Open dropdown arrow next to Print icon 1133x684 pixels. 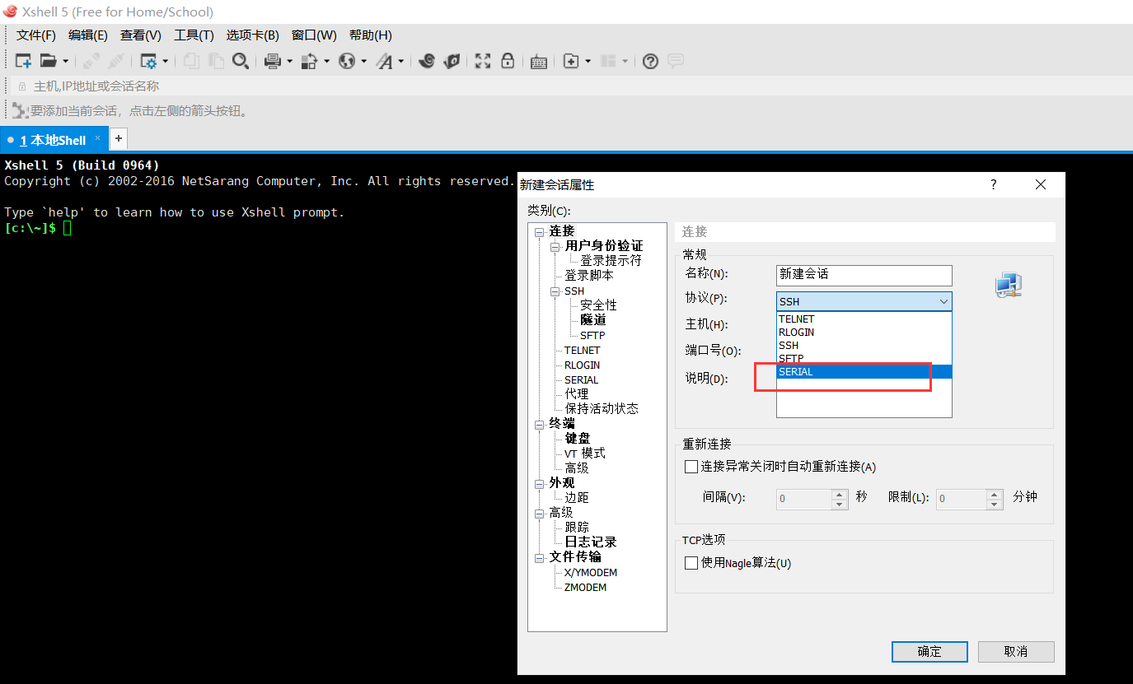(289, 61)
